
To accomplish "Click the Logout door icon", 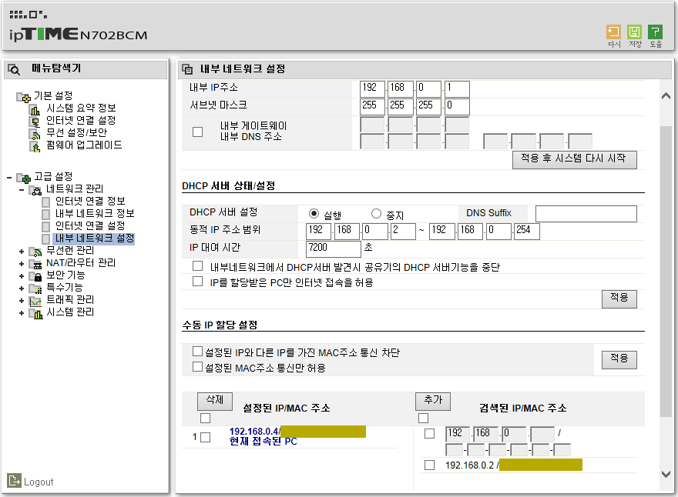I will [x=14, y=480].
